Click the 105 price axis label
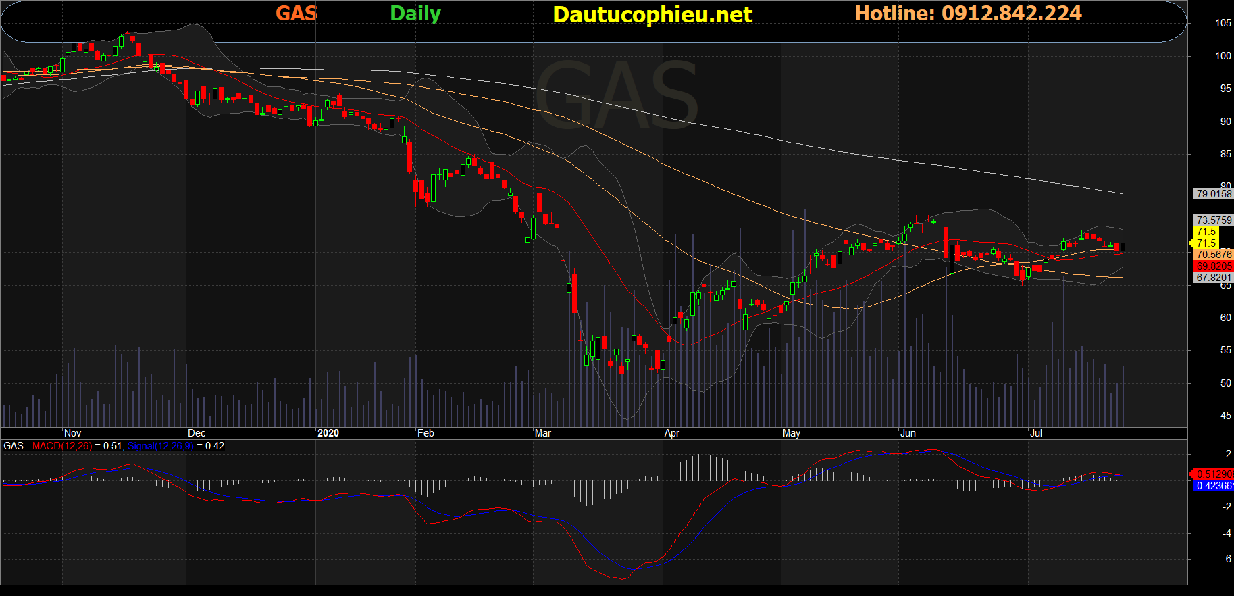Image resolution: width=1234 pixels, height=596 pixels. (x=1223, y=23)
